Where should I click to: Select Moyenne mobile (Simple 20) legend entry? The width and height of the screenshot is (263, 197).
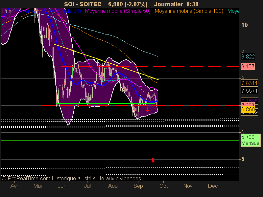coord(48,11)
